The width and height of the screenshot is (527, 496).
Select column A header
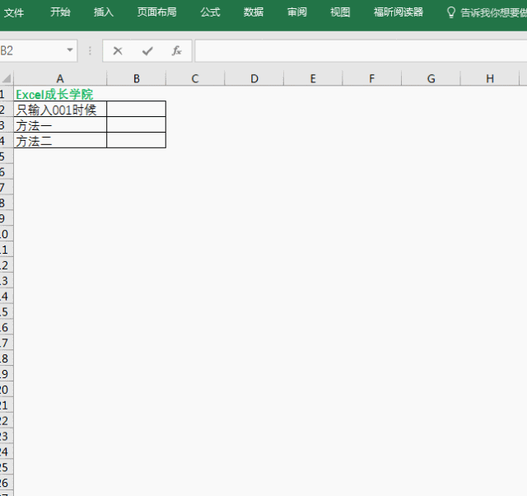(60, 78)
